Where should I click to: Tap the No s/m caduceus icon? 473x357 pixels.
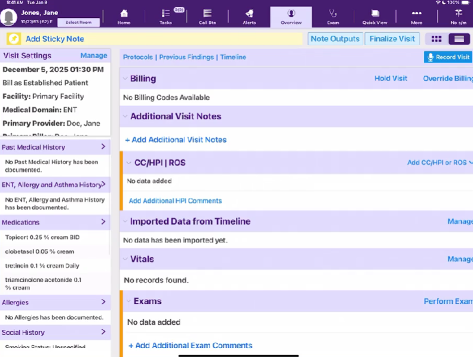click(x=459, y=14)
